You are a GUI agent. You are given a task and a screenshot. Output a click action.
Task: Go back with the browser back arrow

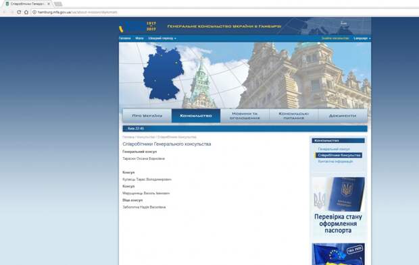point(4,12)
